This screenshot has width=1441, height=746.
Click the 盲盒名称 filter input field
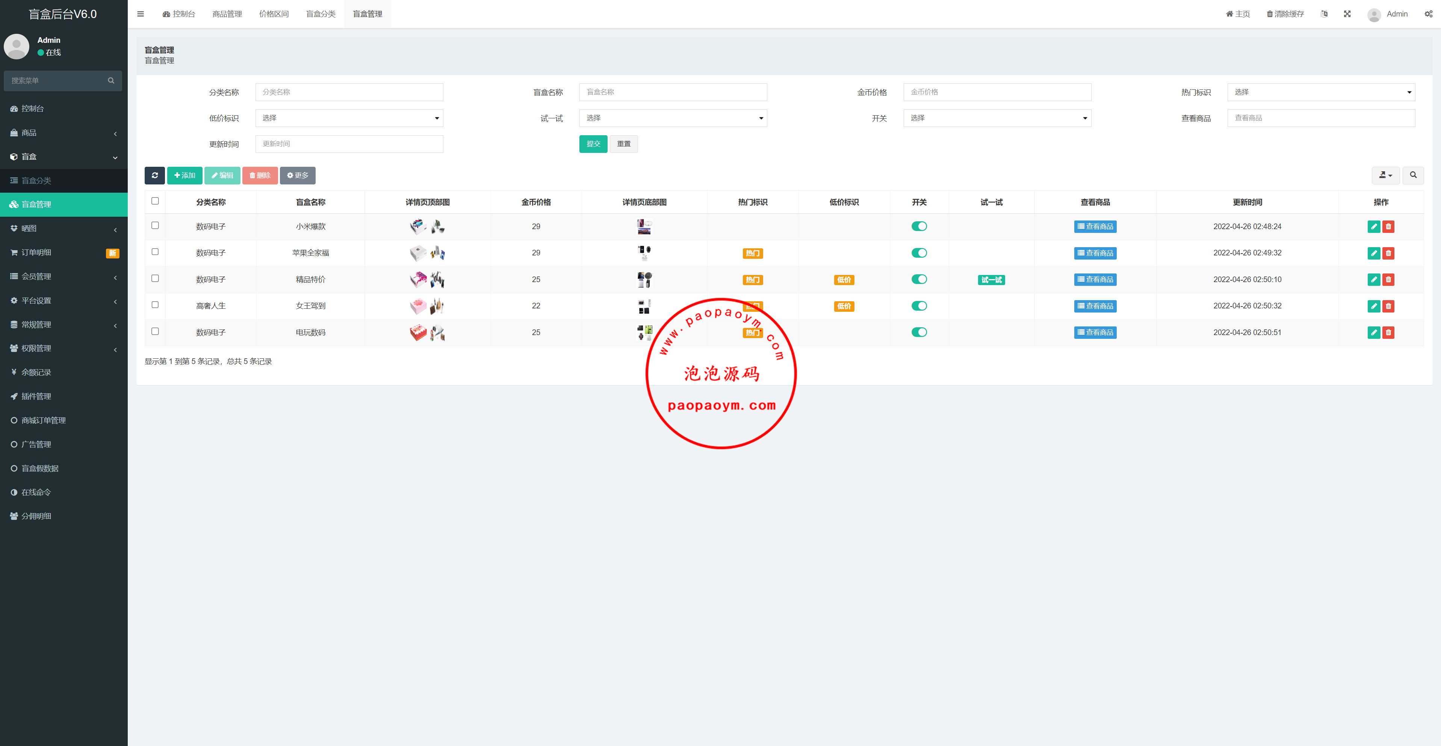point(673,92)
